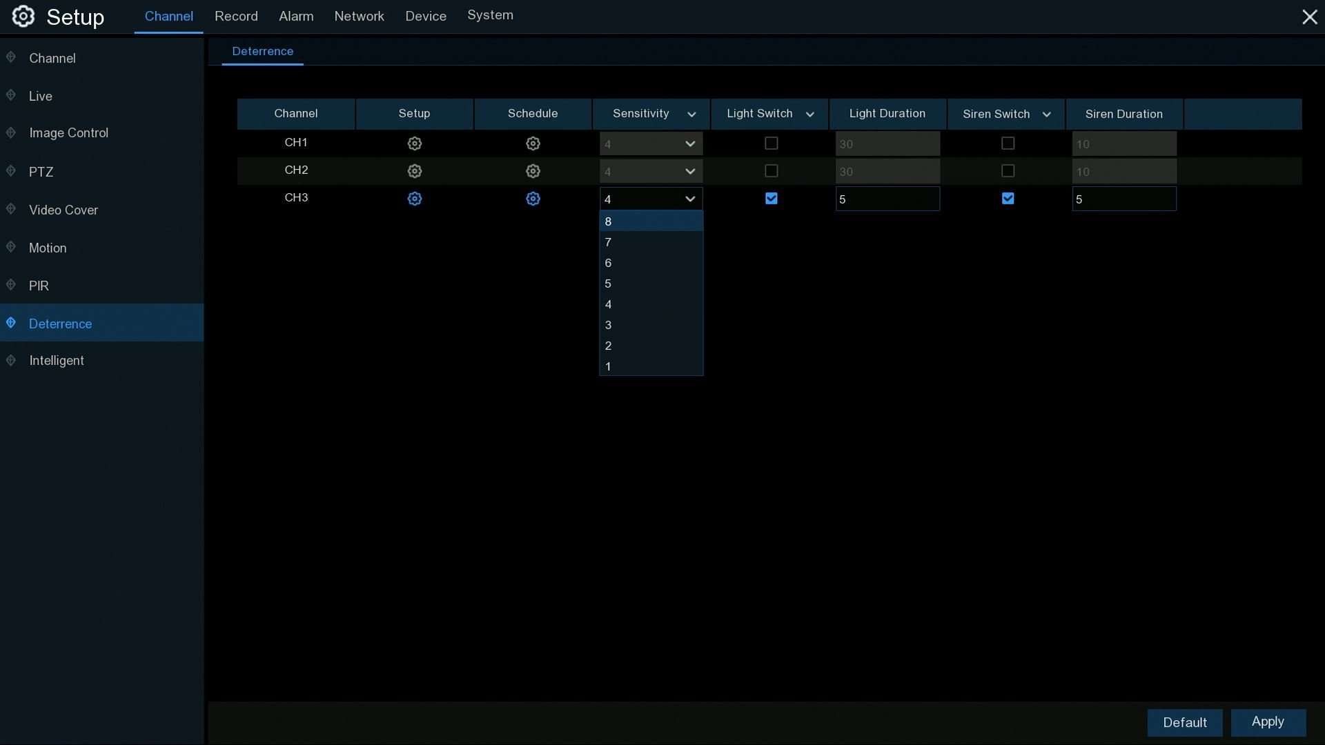Expand Light Switch column header dropdown
This screenshot has width=1325, height=745.
tap(810, 115)
